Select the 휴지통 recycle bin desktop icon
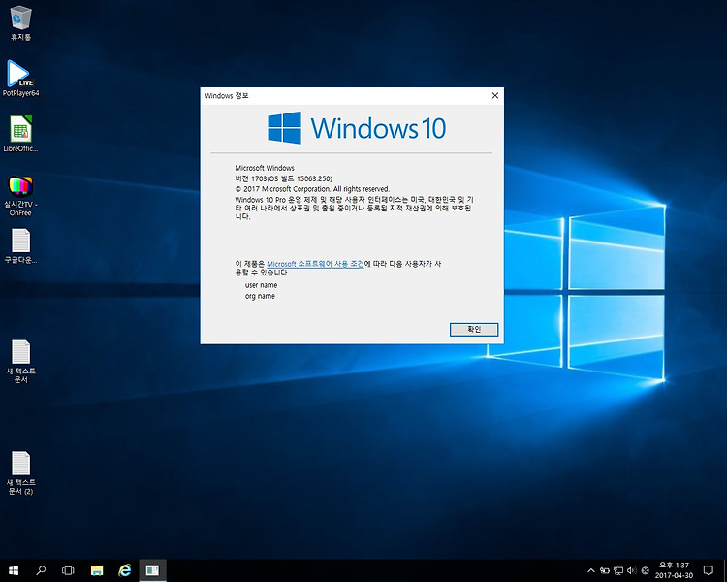This screenshot has width=727, height=582. pyautogui.click(x=21, y=22)
